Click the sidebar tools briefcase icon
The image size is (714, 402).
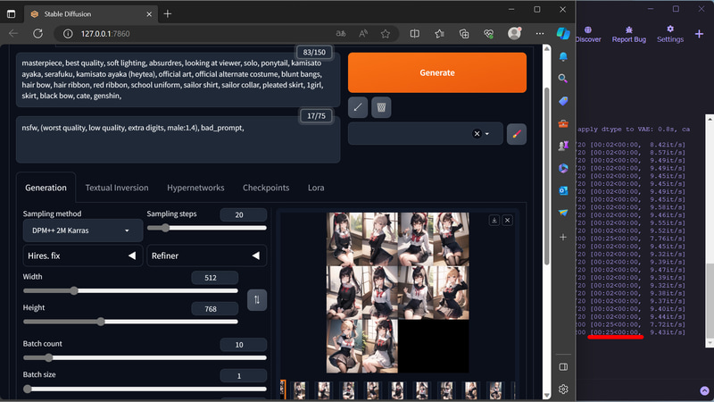click(563, 123)
